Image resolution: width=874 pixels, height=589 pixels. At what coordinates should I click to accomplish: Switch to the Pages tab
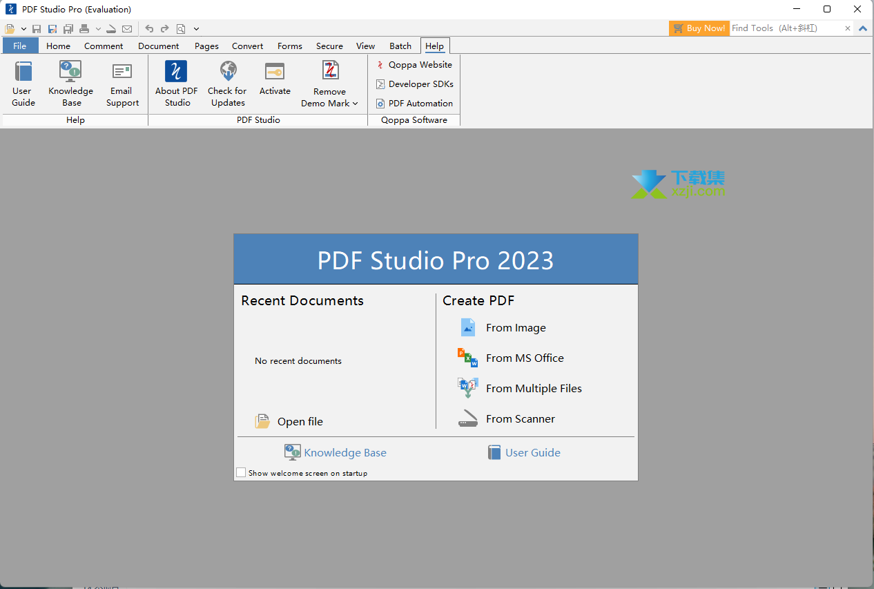(x=206, y=46)
